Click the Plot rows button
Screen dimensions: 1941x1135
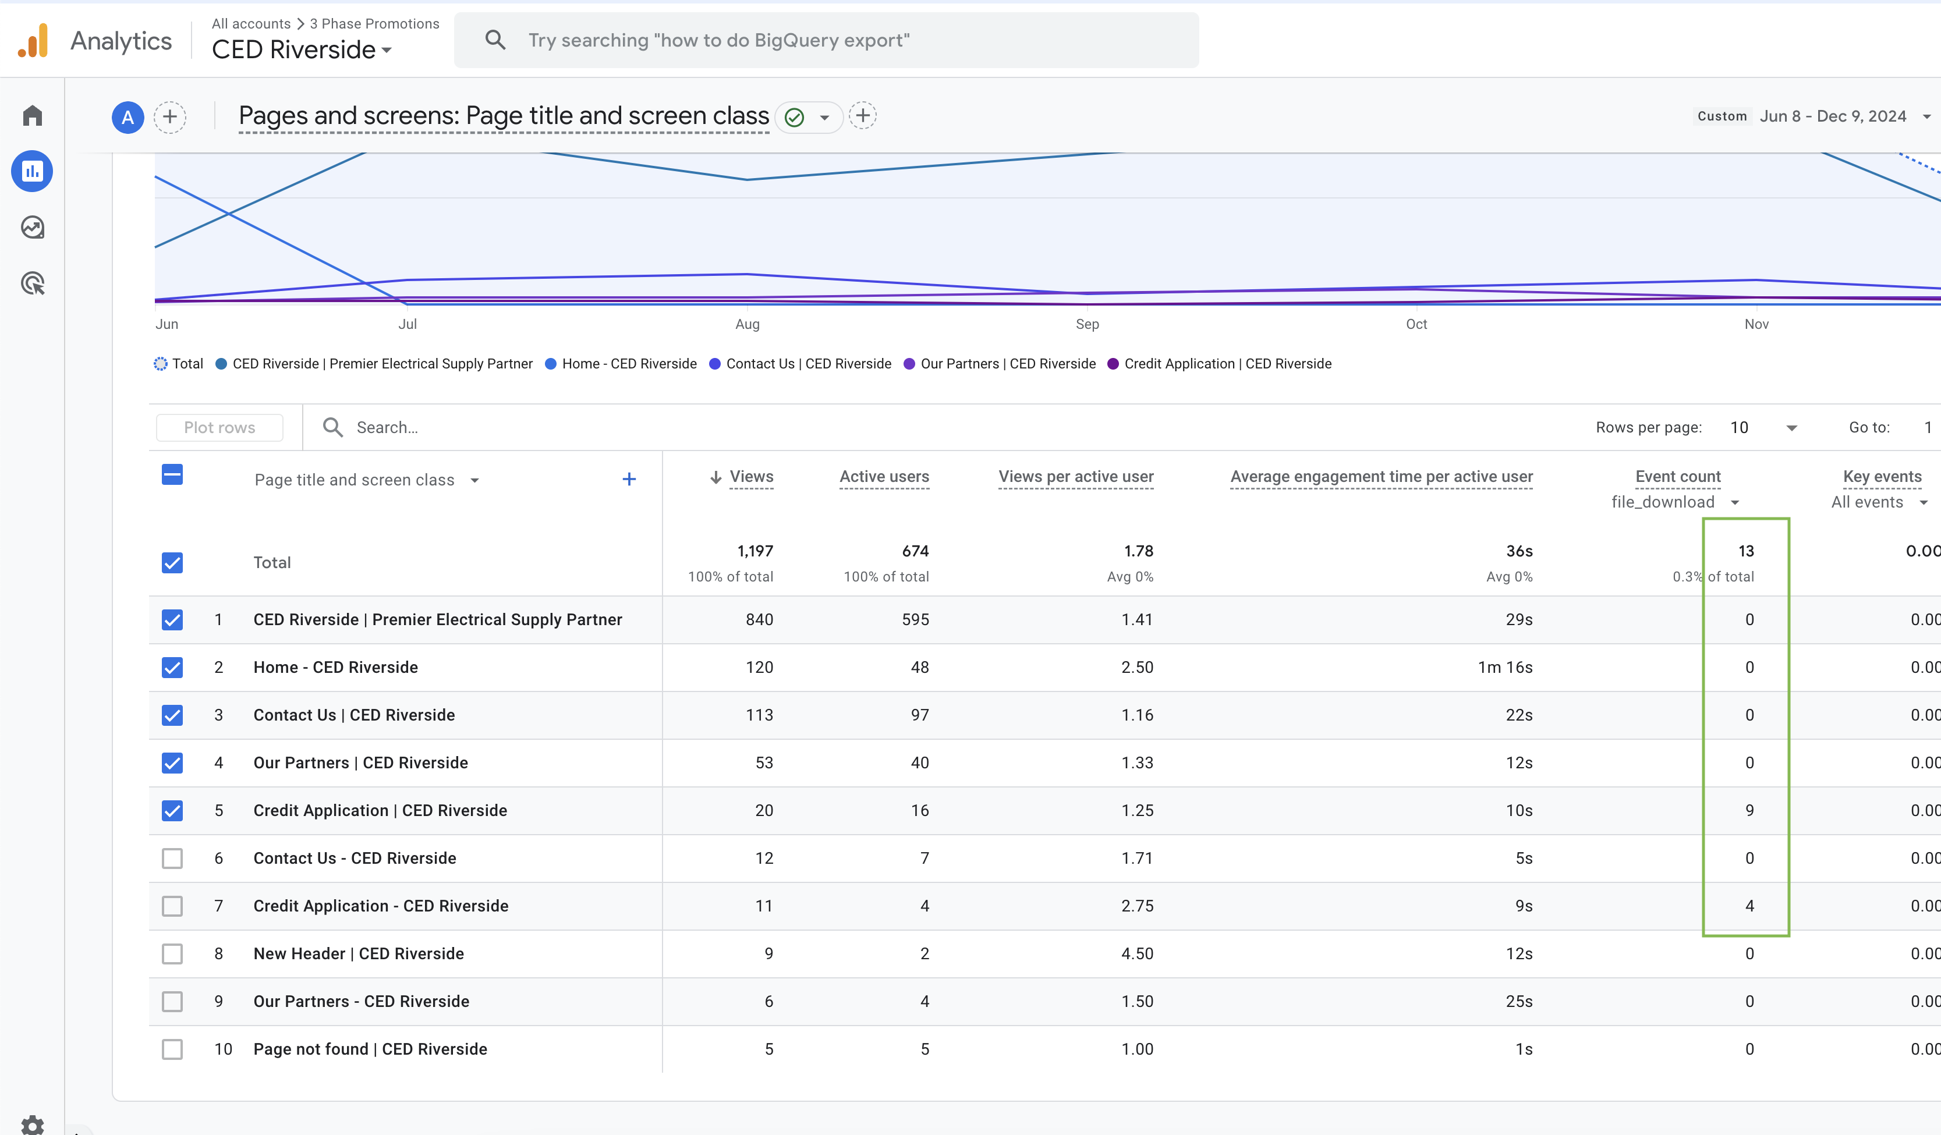pyautogui.click(x=219, y=427)
